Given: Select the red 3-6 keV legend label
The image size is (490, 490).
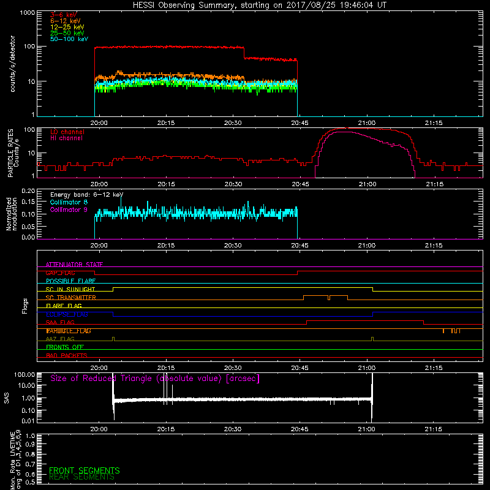Looking at the screenshot, I should coord(64,15).
